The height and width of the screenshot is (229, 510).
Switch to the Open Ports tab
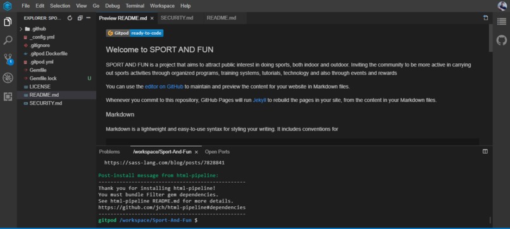(217, 152)
